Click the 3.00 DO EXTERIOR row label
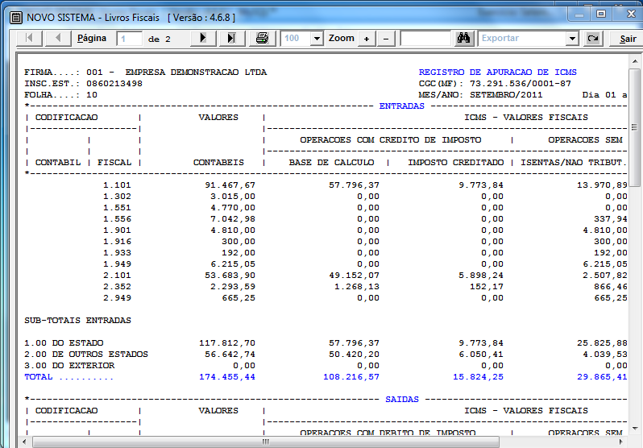 pyautogui.click(x=69, y=366)
